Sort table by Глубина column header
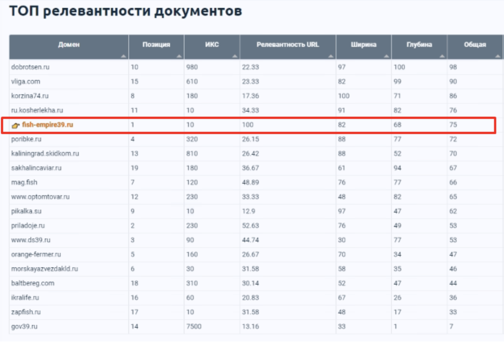Image resolution: width=504 pixels, height=343 pixels. click(x=420, y=47)
